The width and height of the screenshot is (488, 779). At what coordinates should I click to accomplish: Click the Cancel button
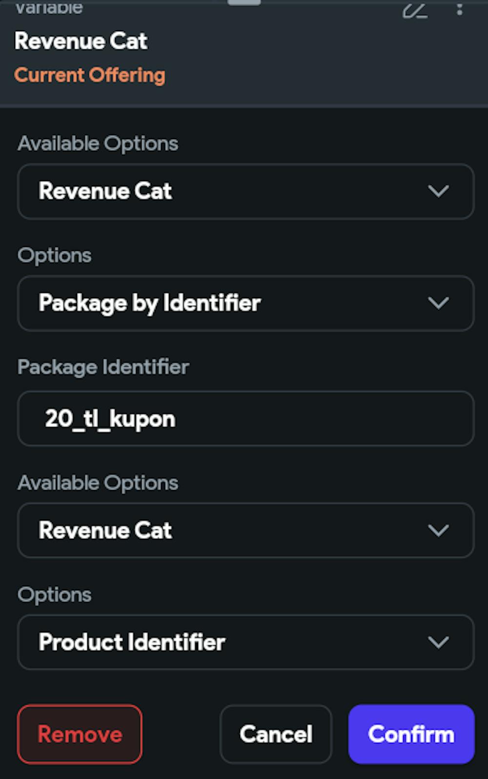276,734
